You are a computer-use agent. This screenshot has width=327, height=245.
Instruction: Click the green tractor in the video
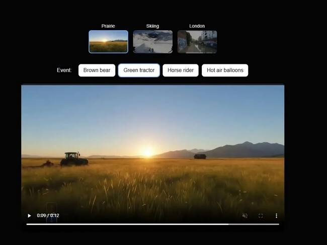73,159
